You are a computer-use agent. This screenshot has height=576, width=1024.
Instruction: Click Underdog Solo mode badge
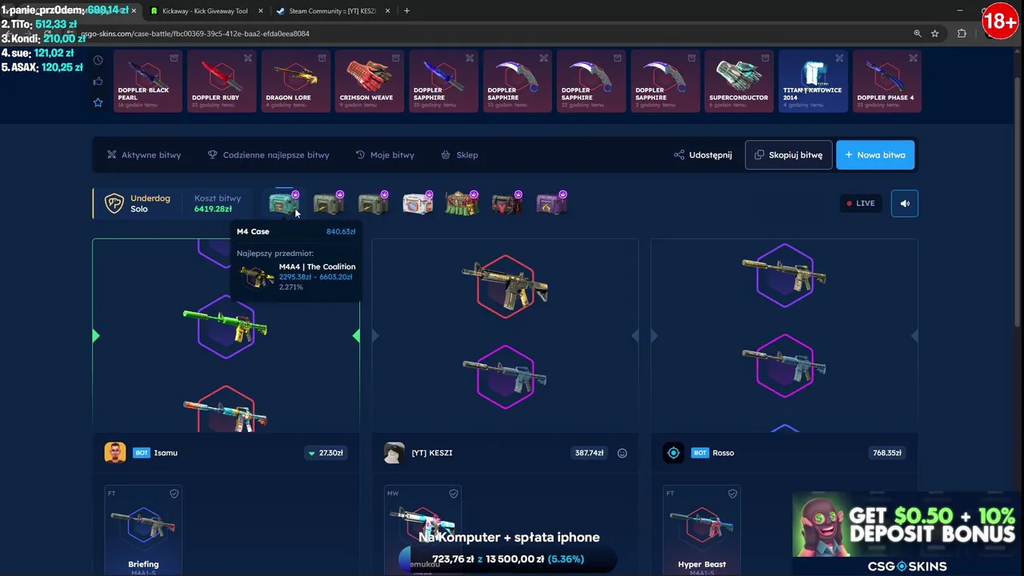click(140, 203)
